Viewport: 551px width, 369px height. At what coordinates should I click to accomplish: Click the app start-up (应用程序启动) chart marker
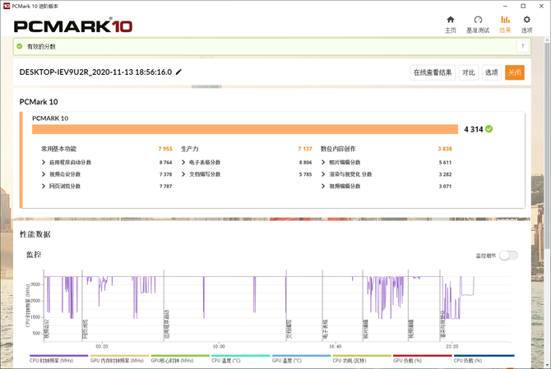[167, 325]
